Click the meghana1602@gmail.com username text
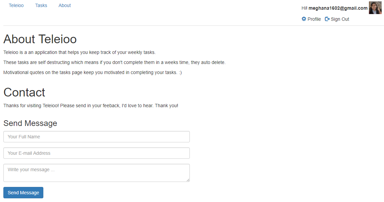The width and height of the screenshot is (384, 202). pyautogui.click(x=338, y=8)
